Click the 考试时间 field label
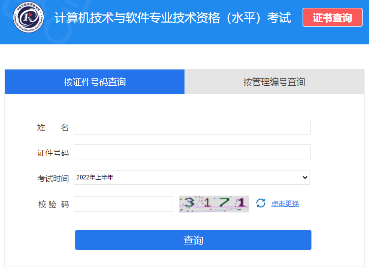Screen dimensions: 369x273 [53, 178]
